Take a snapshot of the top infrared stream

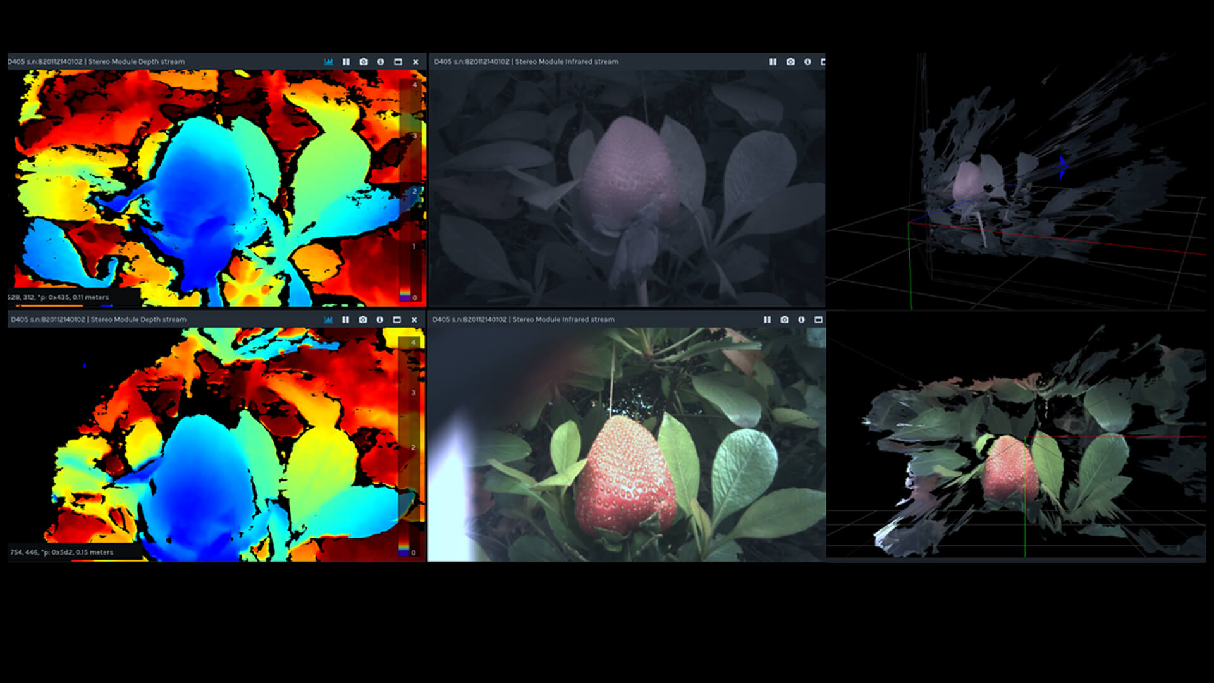pos(790,61)
